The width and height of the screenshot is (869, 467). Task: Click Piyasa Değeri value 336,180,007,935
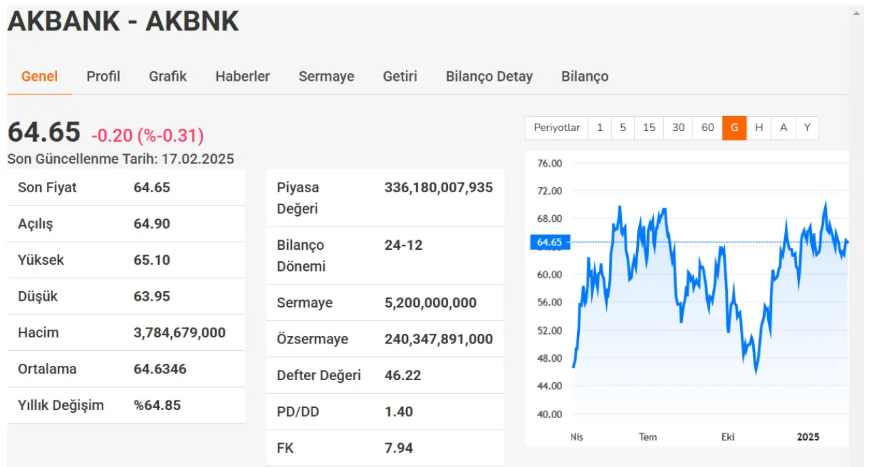coord(439,187)
